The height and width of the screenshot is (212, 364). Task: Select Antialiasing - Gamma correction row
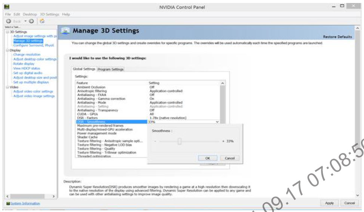148,99
